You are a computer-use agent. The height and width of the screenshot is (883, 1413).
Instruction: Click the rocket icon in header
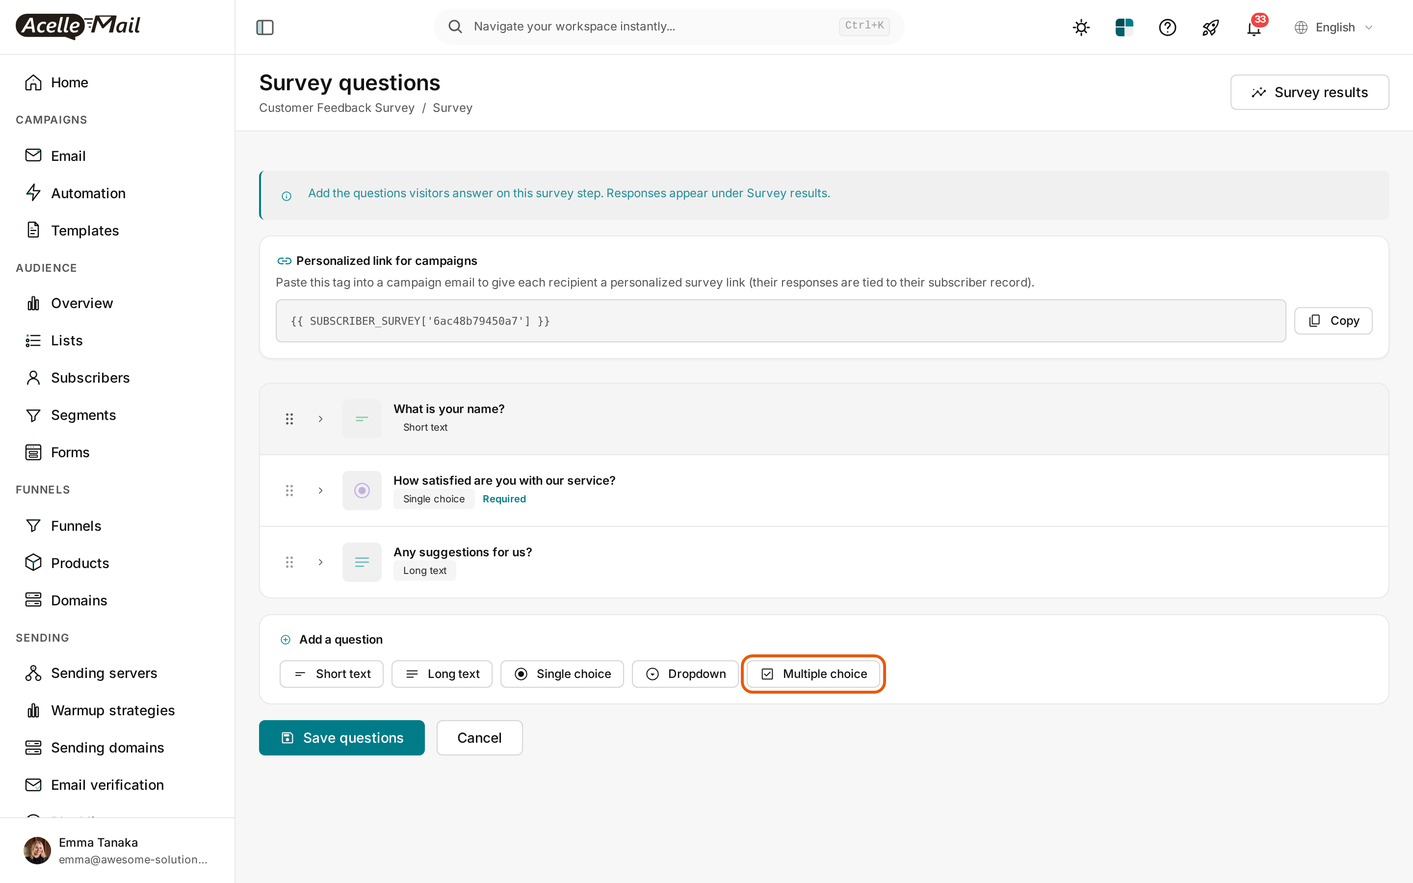pyautogui.click(x=1210, y=27)
